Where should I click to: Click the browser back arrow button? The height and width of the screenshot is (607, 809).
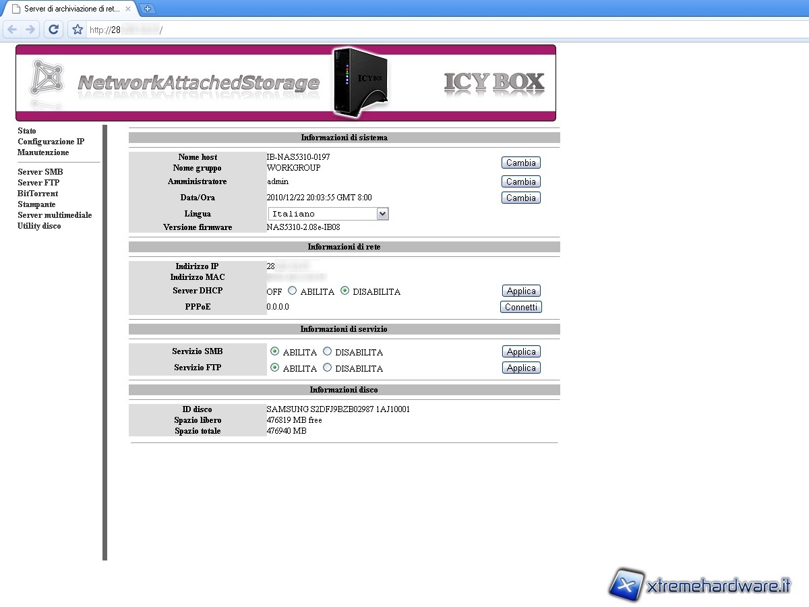click(12, 30)
